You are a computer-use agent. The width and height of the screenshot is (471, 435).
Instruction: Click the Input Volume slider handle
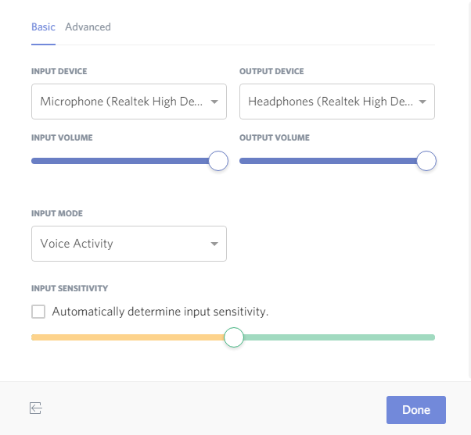(x=218, y=161)
